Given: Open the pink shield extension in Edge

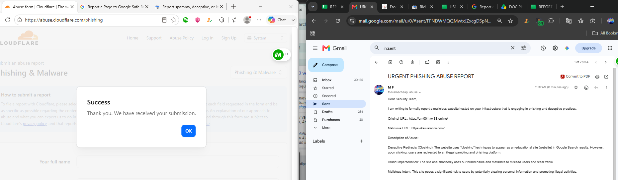Looking at the screenshot, I should (x=198, y=20).
